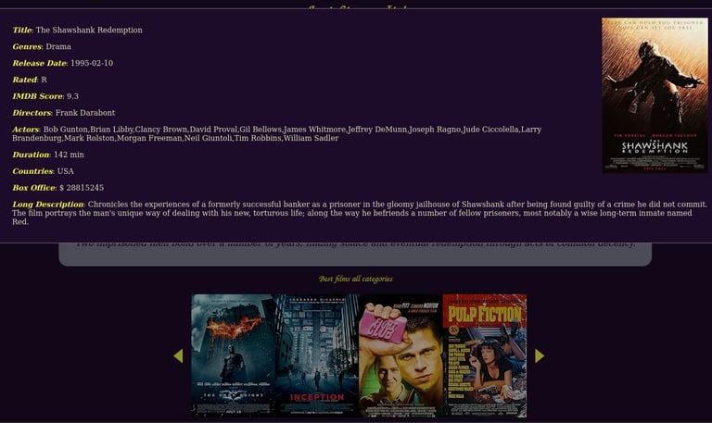Viewport: 712px width, 423px height.
Task: Click the Shawshank Redemption poster image
Action: pyautogui.click(x=655, y=95)
